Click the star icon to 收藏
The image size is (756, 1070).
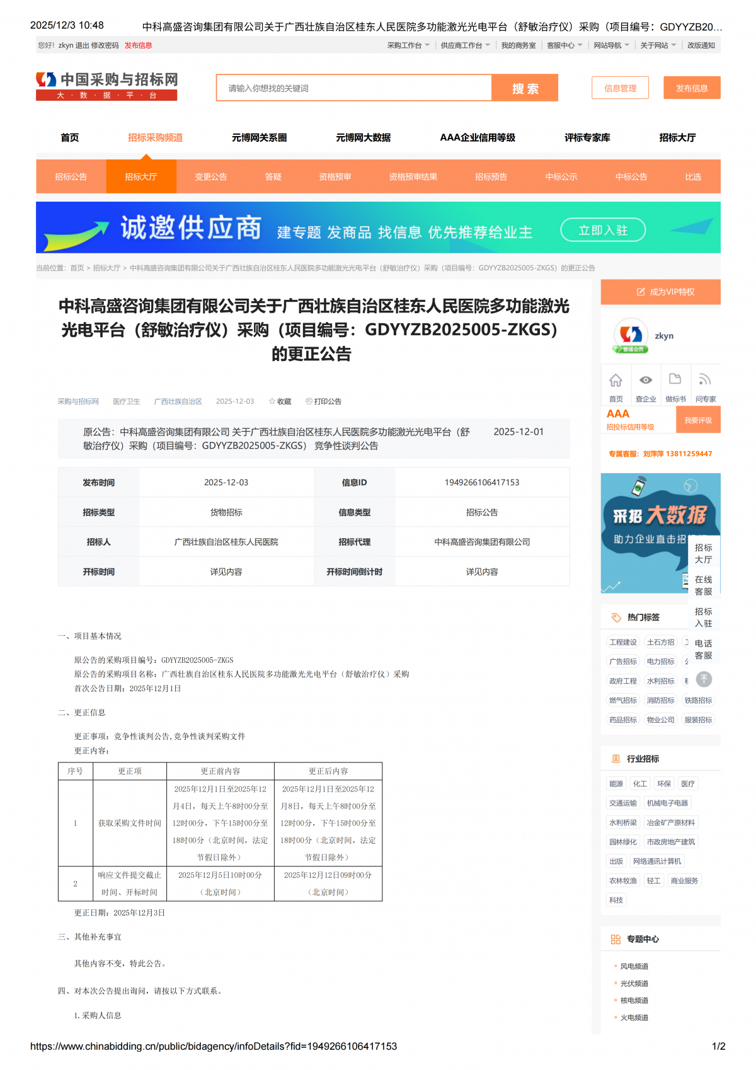click(272, 401)
